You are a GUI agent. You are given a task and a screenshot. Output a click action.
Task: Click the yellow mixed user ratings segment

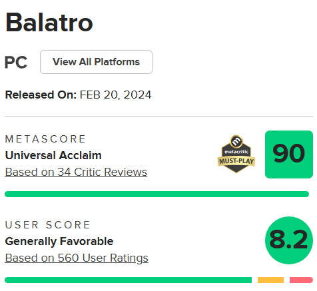[x=270, y=280]
